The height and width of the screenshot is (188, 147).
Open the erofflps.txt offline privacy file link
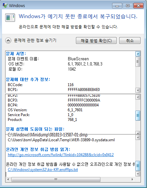tap(43, 170)
